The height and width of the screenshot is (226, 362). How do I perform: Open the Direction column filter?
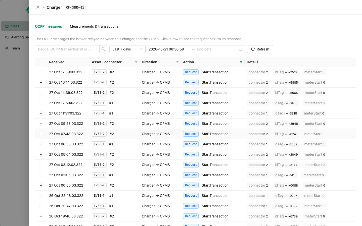[177, 62]
